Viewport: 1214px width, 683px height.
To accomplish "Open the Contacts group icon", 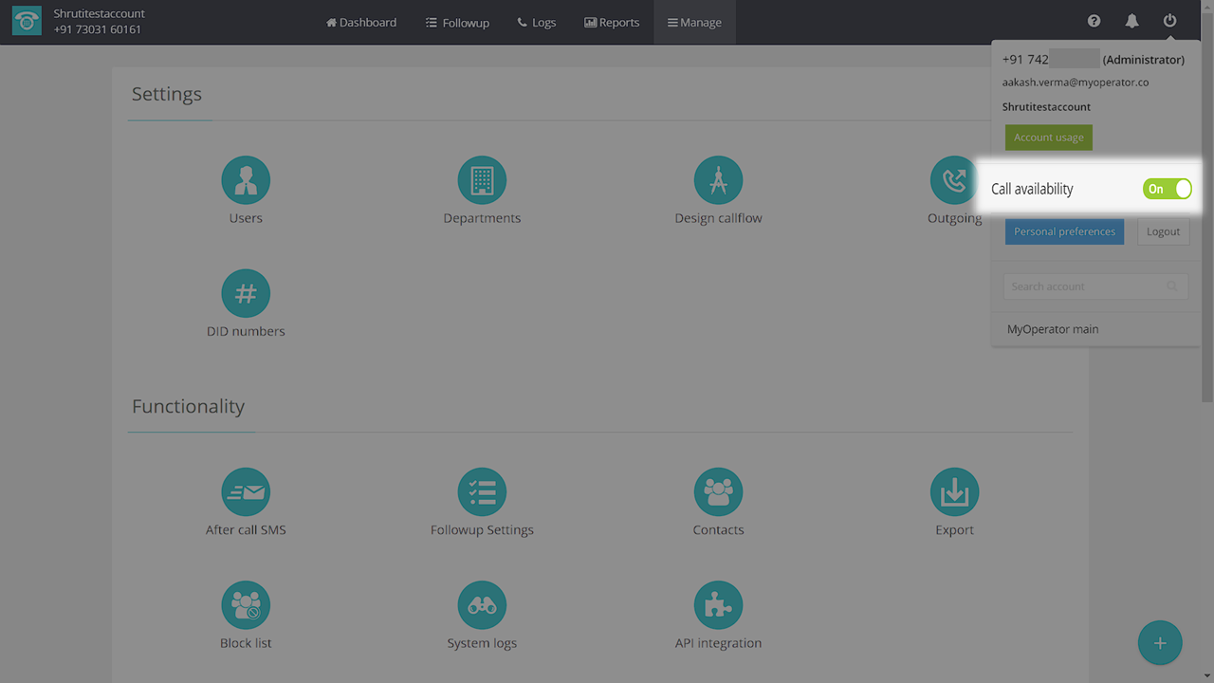I will coord(718,492).
